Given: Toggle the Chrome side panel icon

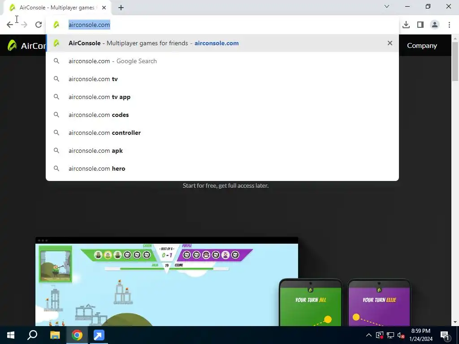Looking at the screenshot, I should [420, 25].
